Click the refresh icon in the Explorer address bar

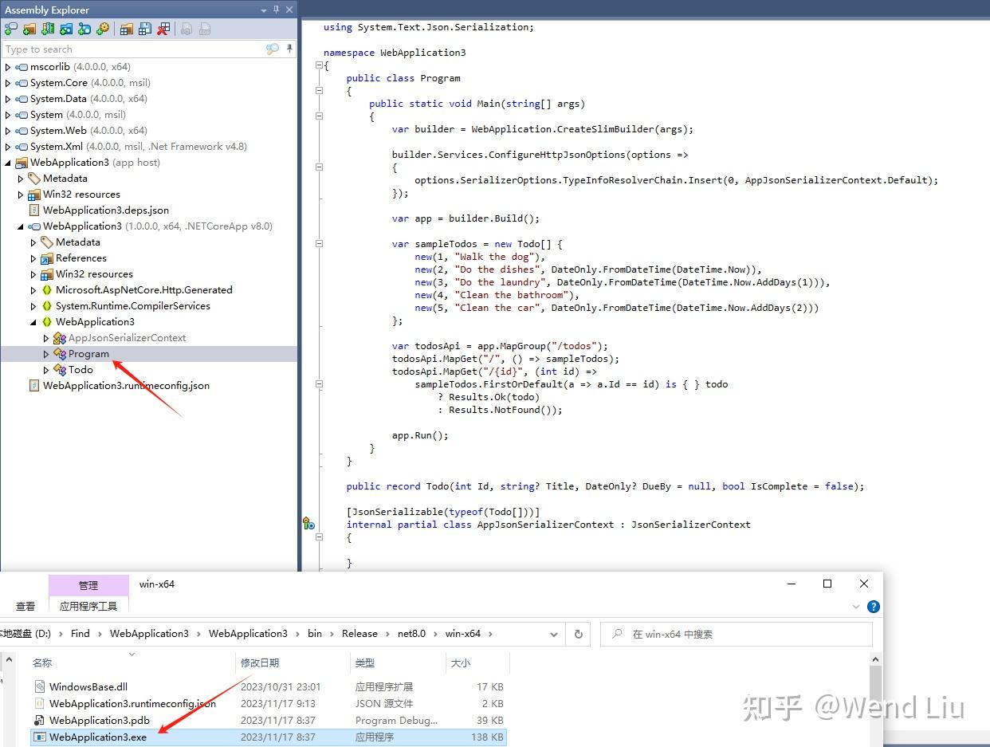tap(580, 633)
